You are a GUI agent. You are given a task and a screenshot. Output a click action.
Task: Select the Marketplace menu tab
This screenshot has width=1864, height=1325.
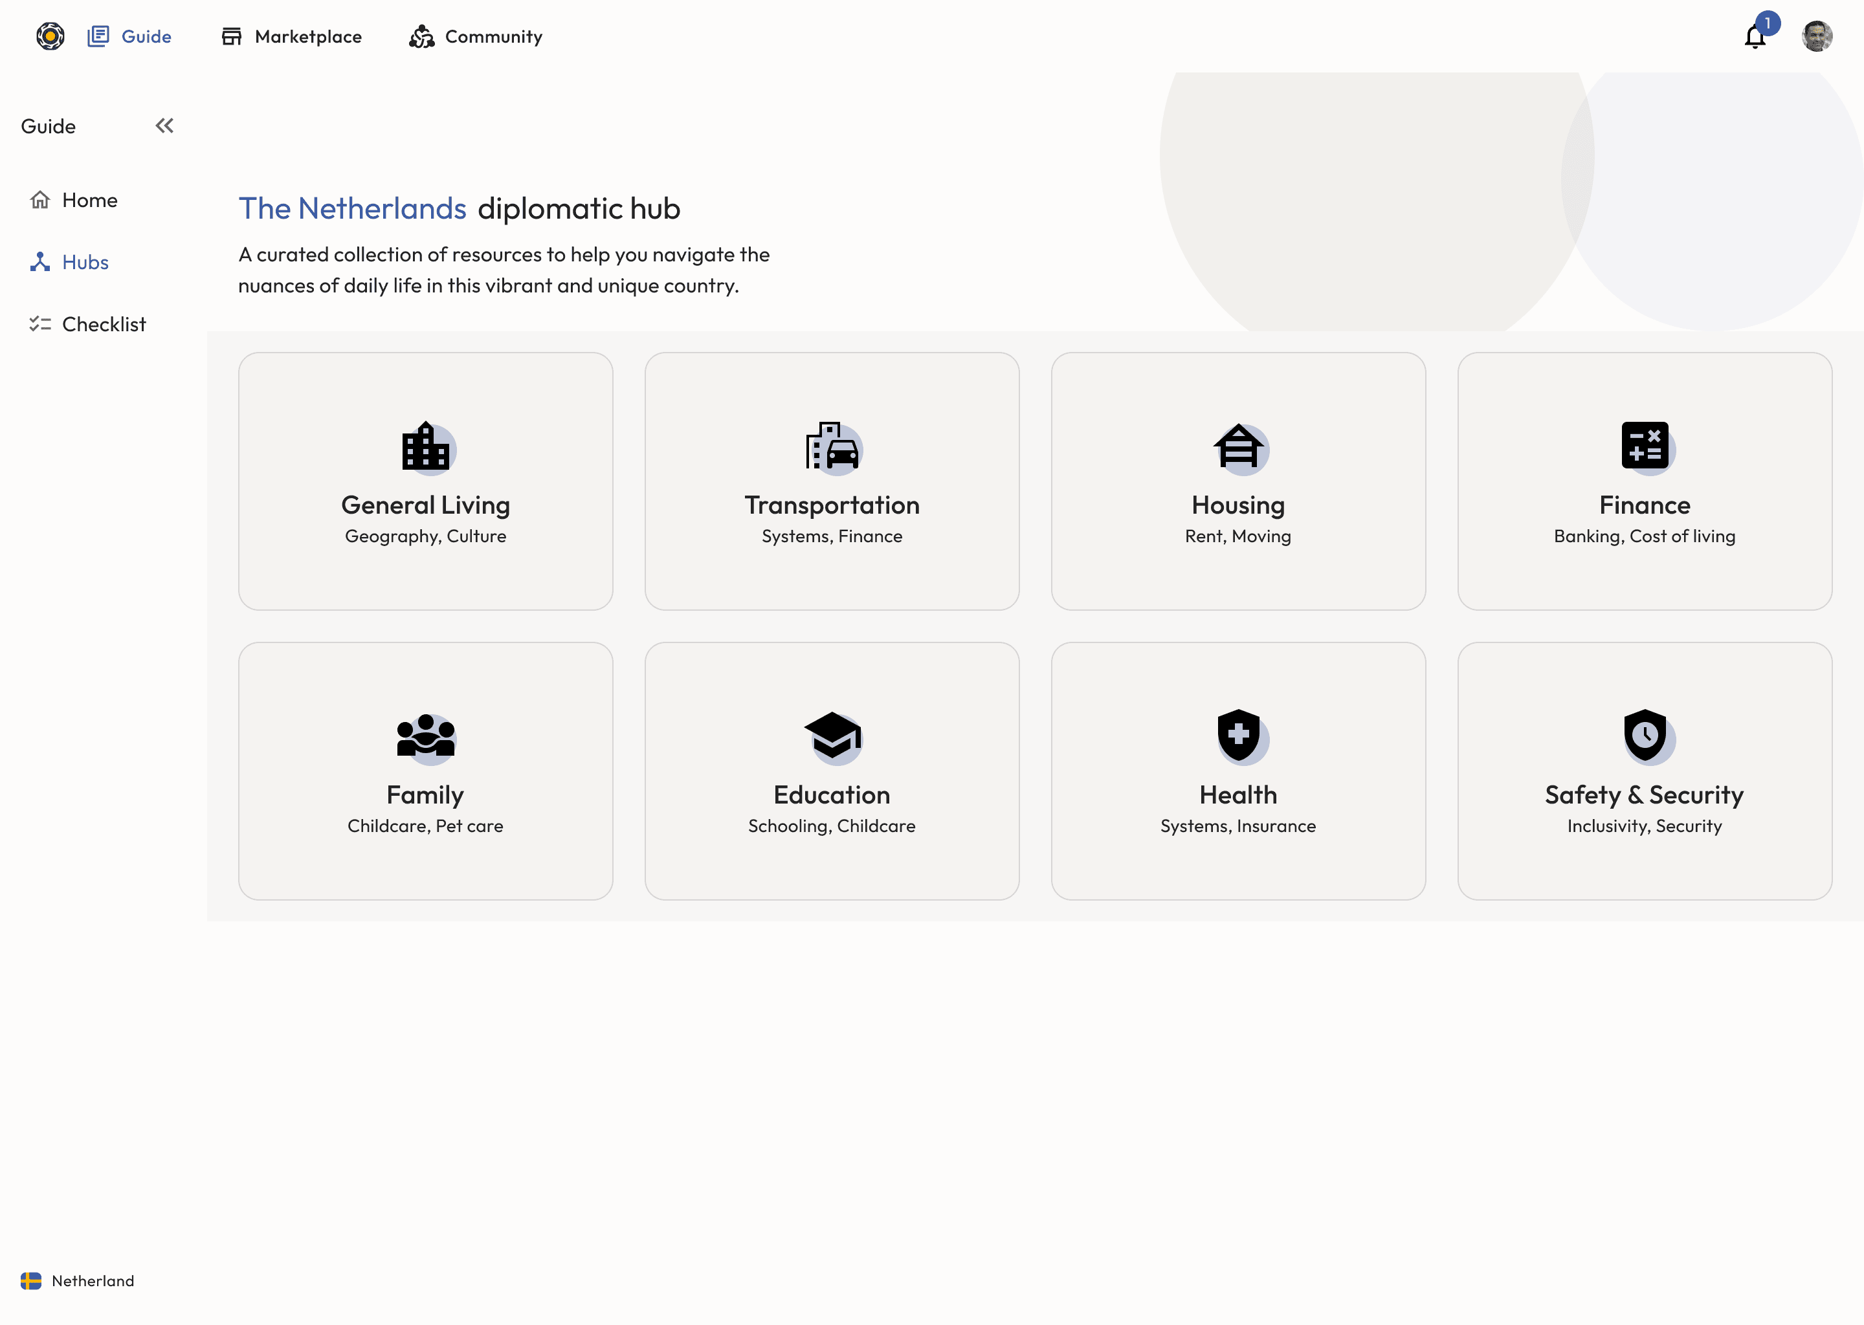(x=307, y=36)
